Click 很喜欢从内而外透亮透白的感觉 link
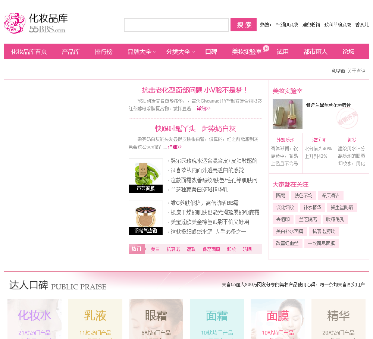This screenshot has height=339, width=373. point(207,170)
